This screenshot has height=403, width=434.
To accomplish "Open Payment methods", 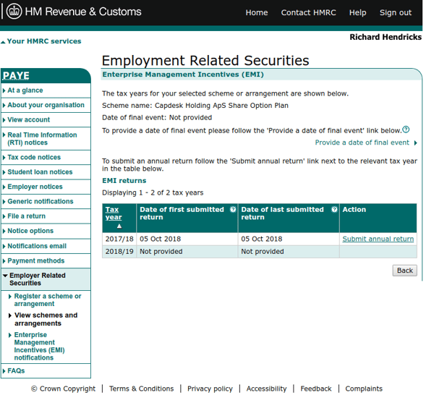I will point(36,260).
